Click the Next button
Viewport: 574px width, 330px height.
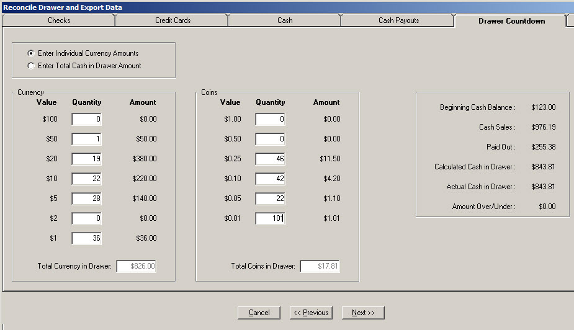click(363, 313)
